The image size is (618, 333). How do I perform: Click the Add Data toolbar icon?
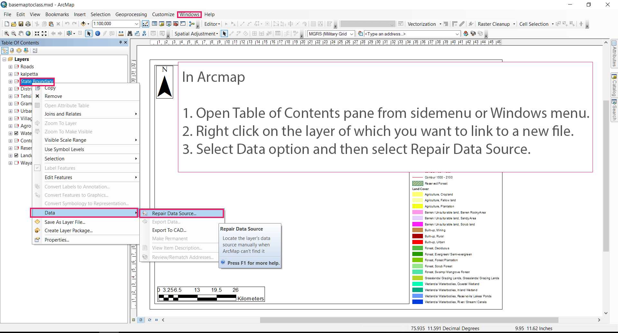[x=83, y=24]
